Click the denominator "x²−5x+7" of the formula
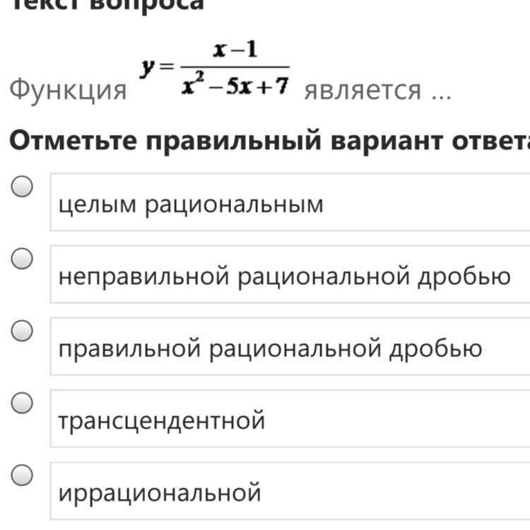 [x=235, y=85]
